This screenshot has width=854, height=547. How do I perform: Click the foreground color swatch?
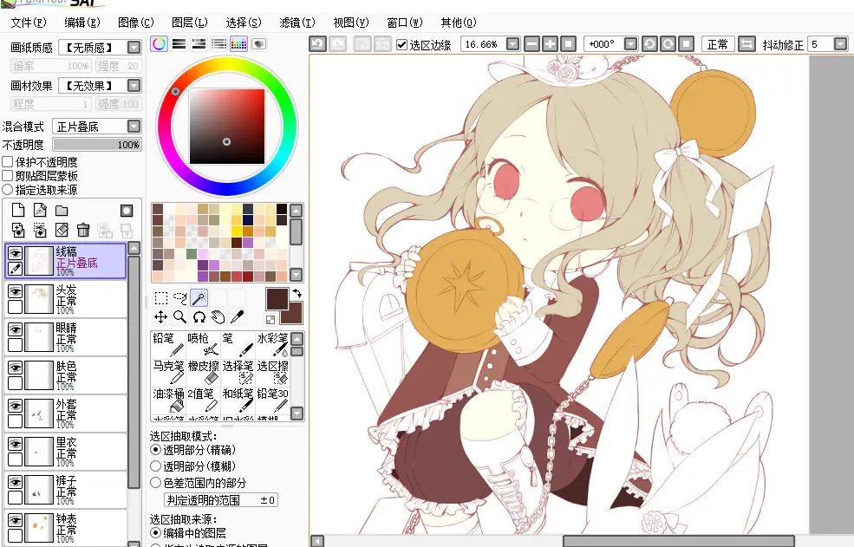277,298
